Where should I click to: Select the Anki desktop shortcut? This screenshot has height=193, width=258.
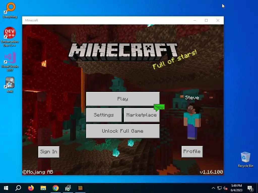point(10,85)
